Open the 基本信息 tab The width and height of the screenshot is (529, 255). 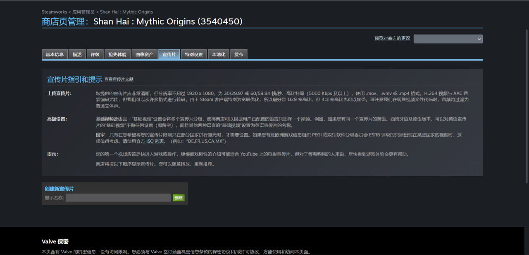point(55,54)
